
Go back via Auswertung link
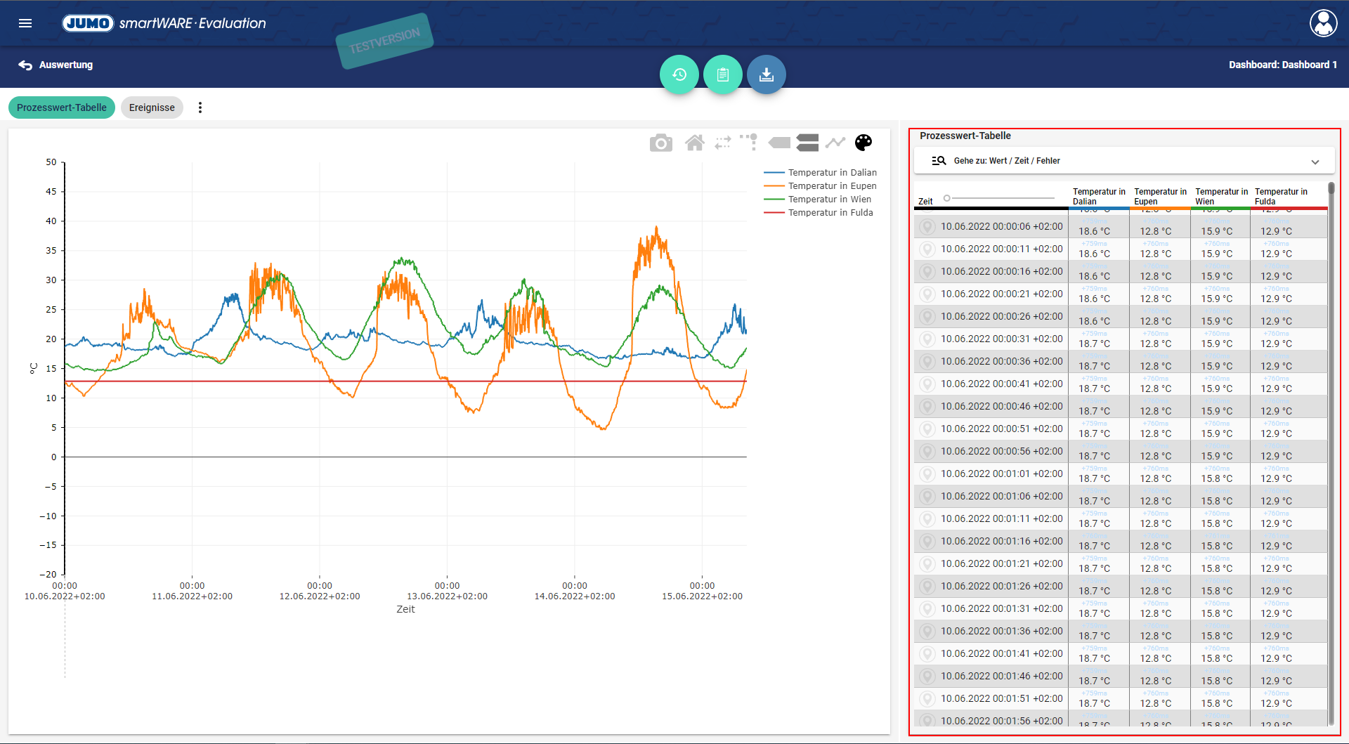pyautogui.click(x=56, y=65)
